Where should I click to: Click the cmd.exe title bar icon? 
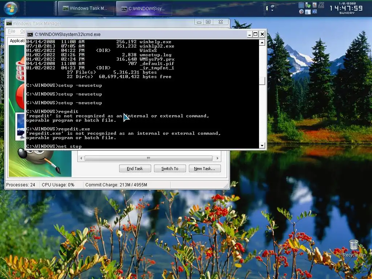[x=30, y=35]
